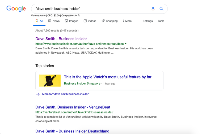Expand the green URL dropdown arrow

click(x=126, y=44)
